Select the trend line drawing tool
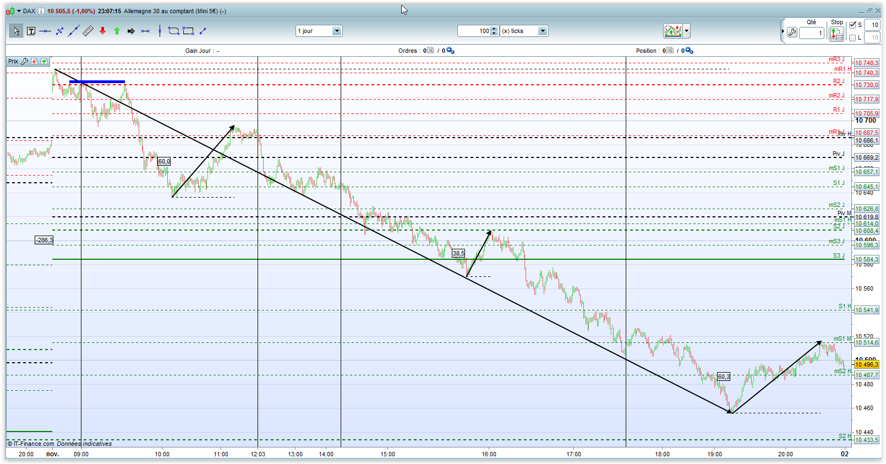Screen dimensions: 886x464 [74, 31]
